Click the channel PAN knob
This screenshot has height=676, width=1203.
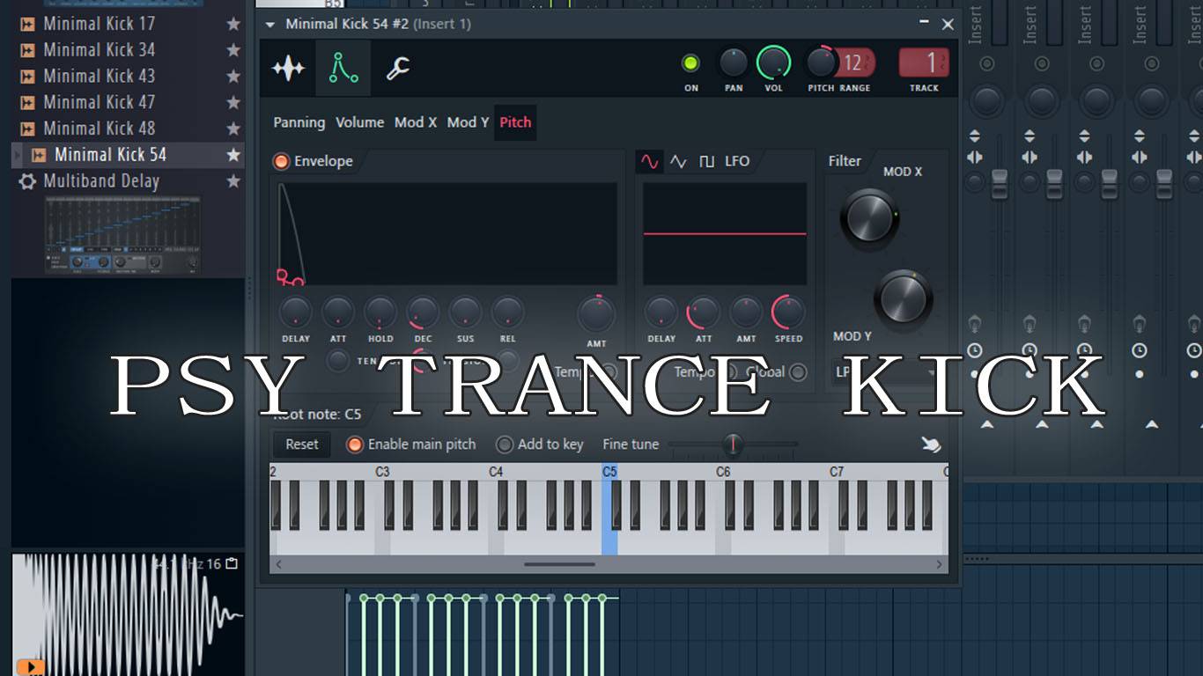734,63
